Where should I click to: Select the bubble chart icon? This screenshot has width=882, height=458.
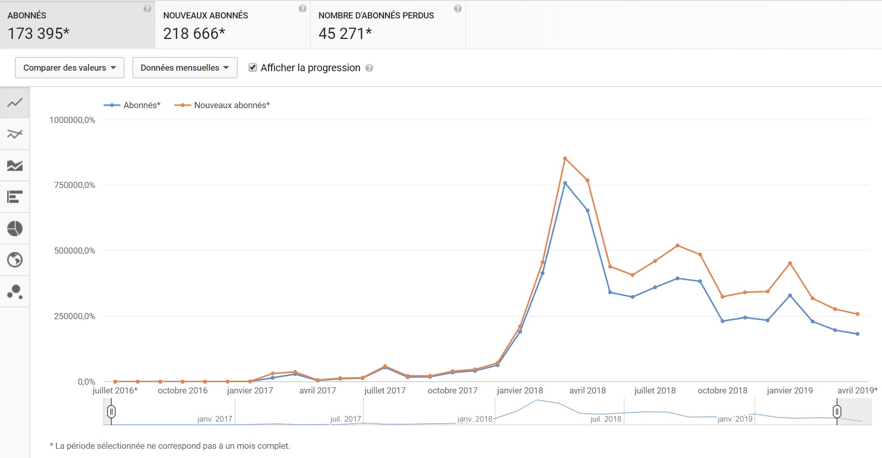pyautogui.click(x=15, y=292)
